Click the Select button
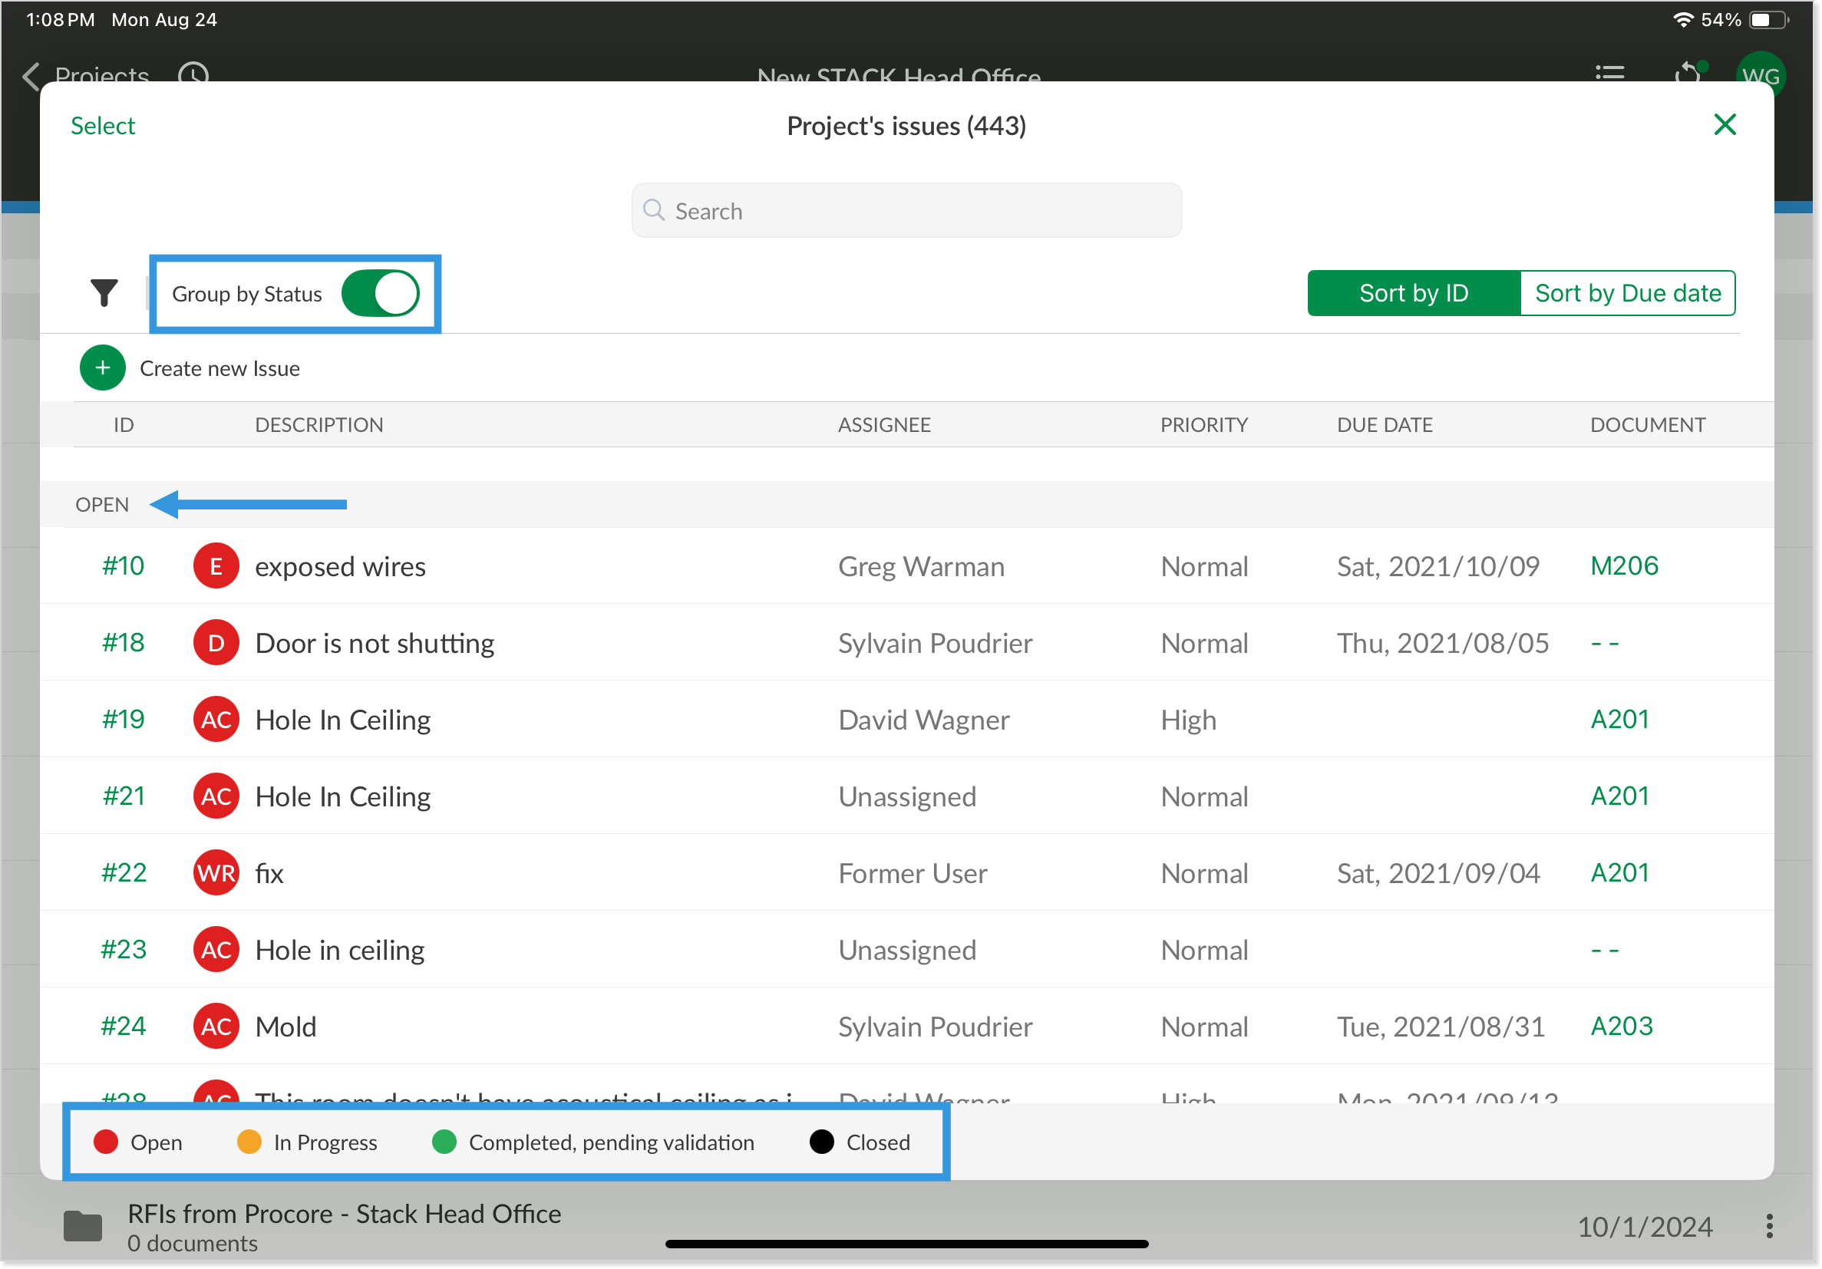This screenshot has width=1822, height=1269. tap(103, 125)
